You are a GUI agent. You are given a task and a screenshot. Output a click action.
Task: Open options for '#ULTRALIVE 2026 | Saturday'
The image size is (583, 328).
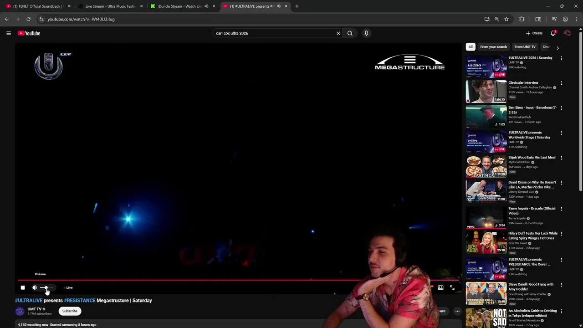tap(561, 58)
